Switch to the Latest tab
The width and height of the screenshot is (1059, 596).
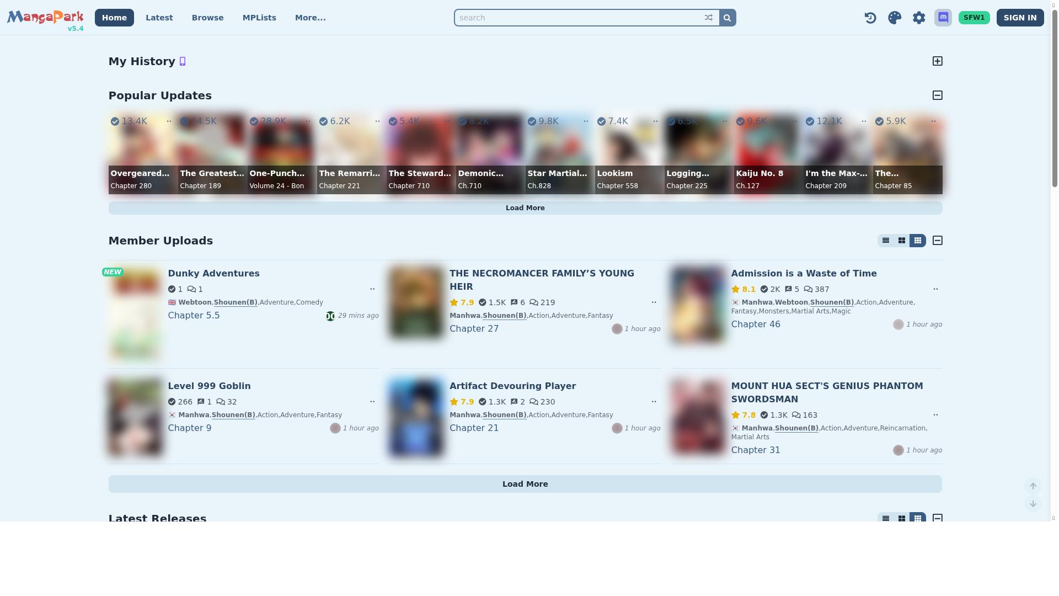coord(159,17)
